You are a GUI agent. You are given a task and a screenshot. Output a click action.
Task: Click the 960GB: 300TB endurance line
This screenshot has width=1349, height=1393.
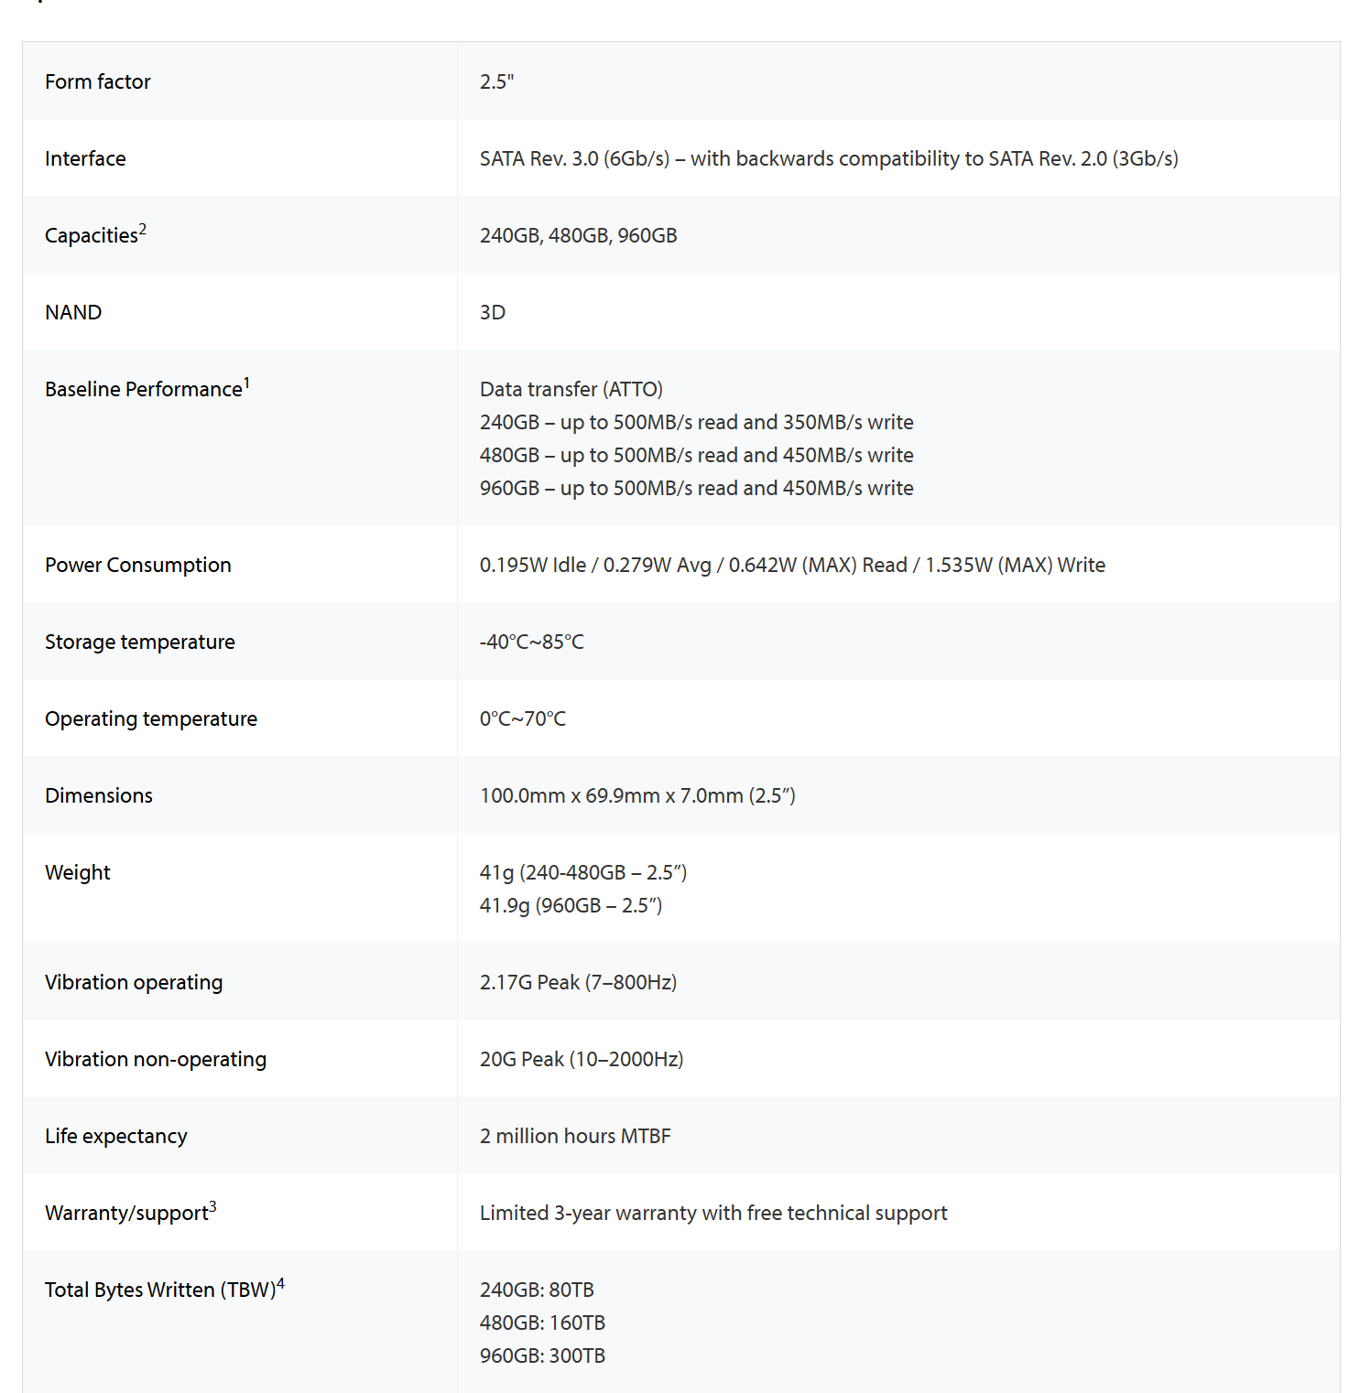[542, 1355]
